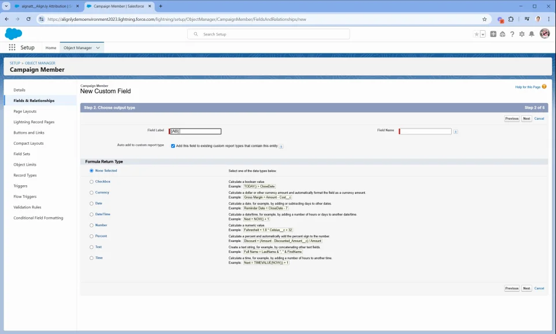Open Details in the sidebar
Screen dimensions: 556x334
click(20, 90)
